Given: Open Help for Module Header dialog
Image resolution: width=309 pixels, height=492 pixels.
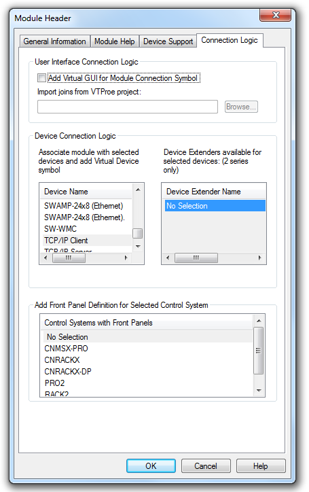Looking at the screenshot, I should pos(261,466).
